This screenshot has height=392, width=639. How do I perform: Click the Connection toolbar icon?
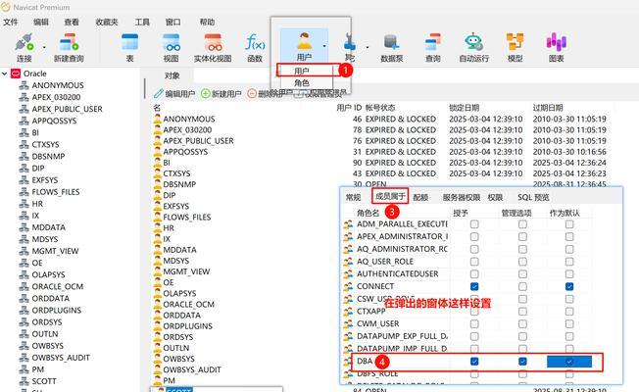click(25, 42)
